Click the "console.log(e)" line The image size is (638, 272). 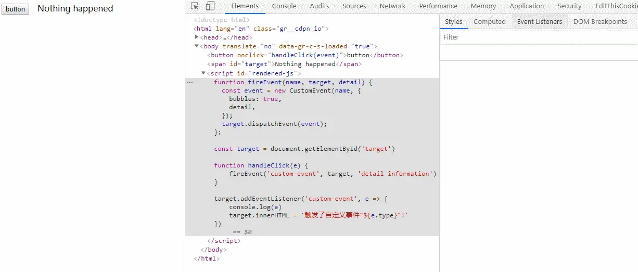pyautogui.click(x=256, y=207)
